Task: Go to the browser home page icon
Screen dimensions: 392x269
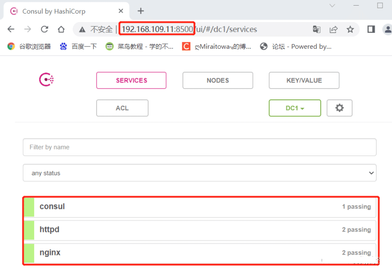Action: [x=61, y=29]
